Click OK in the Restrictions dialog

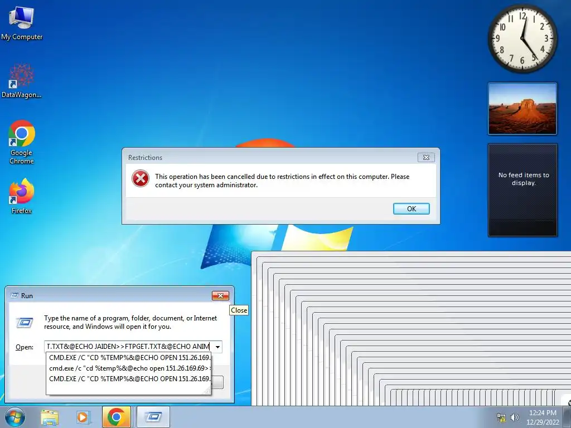(411, 208)
